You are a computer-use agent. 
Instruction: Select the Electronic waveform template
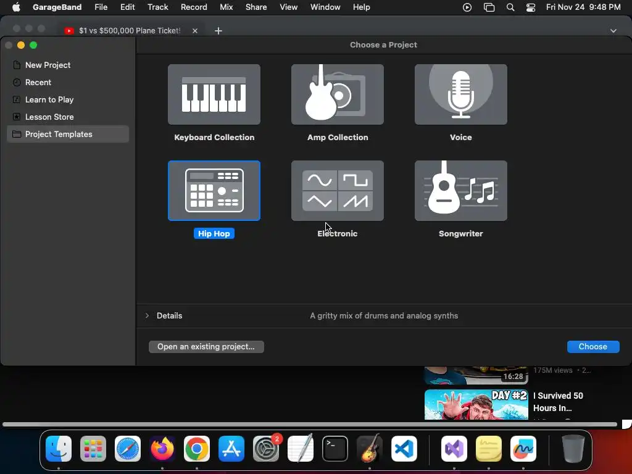(x=338, y=191)
